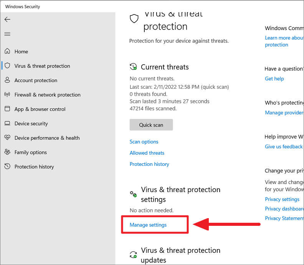304x265 pixels.
Task: Click the Firewall & network antenna icon
Action: pyautogui.click(x=7, y=94)
